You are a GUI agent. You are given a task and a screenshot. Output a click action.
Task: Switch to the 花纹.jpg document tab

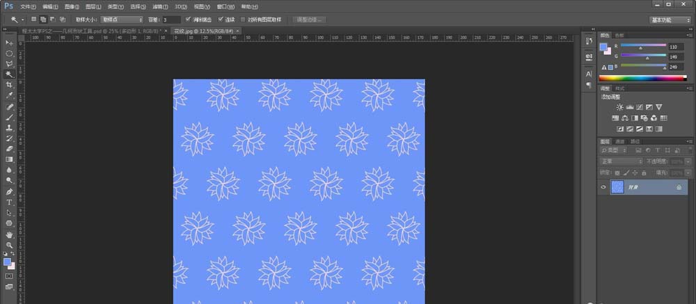tap(193, 31)
